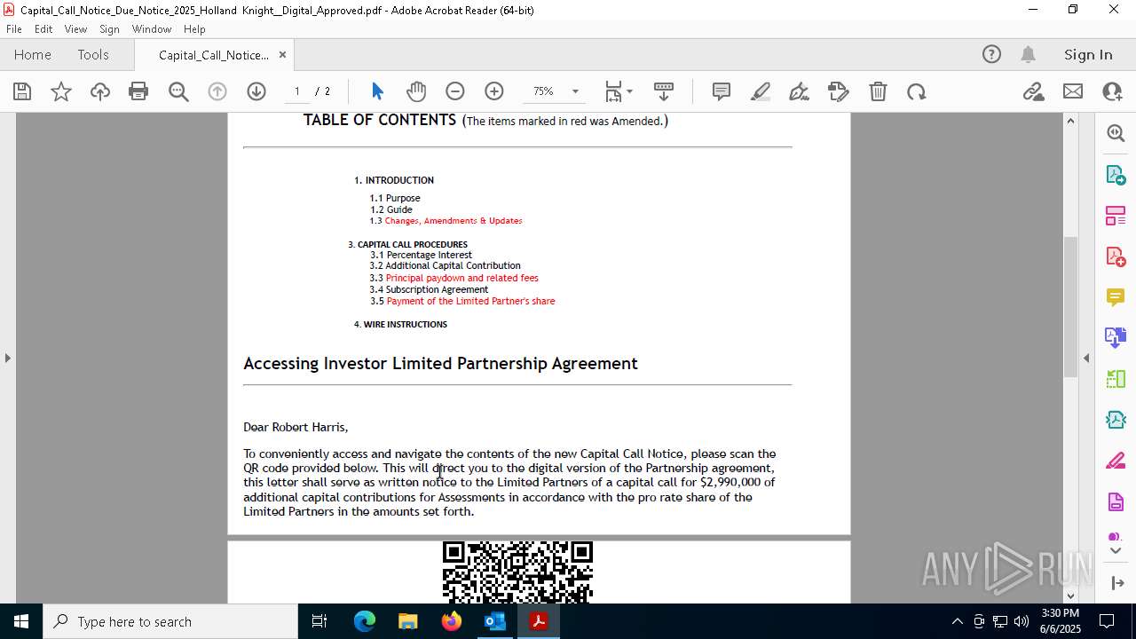Open the blue Combine Files tool in right pane
Viewport: 1136px width, 639px height.
tap(1116, 337)
